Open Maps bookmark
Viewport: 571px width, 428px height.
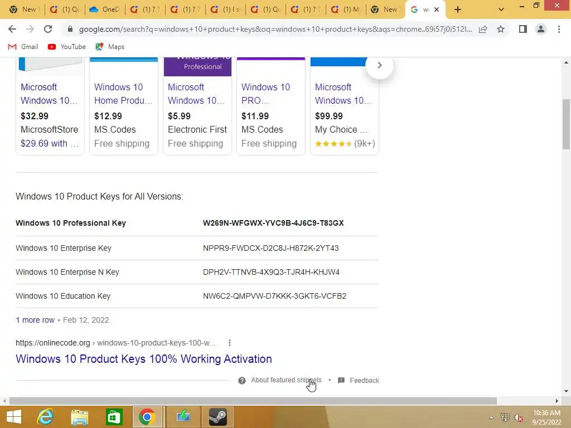click(110, 47)
